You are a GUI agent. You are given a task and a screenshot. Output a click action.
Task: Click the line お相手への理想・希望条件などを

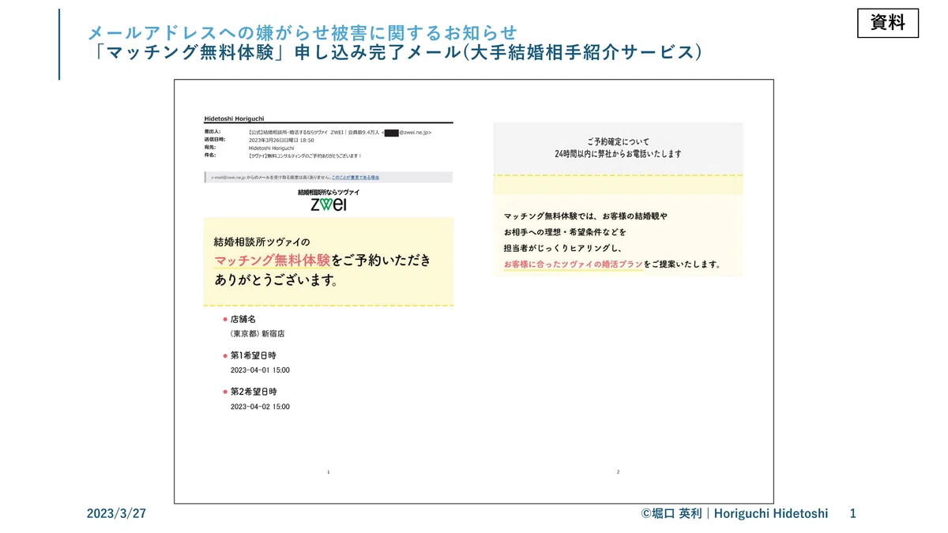pos(565,232)
